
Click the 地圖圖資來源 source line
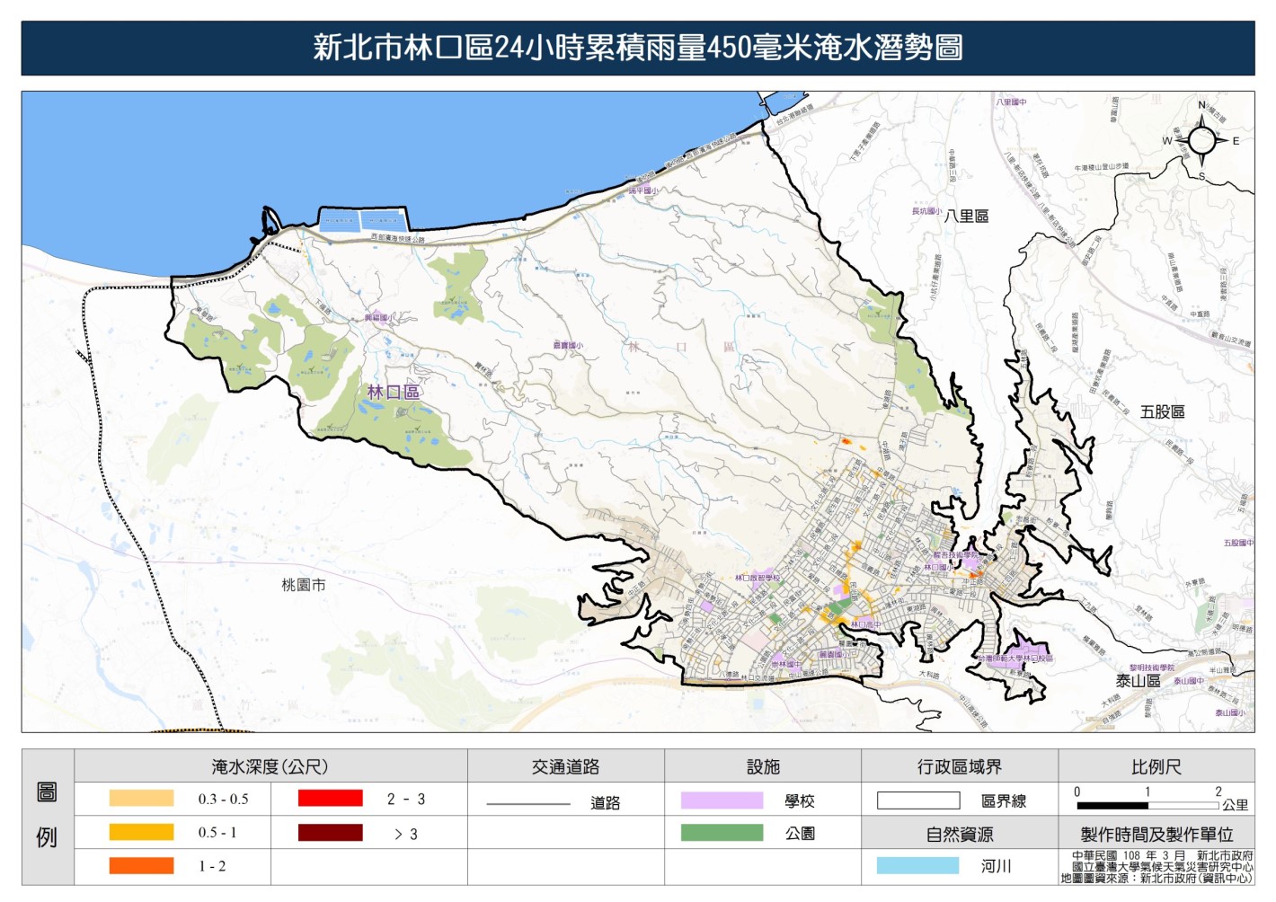[x=1157, y=878]
